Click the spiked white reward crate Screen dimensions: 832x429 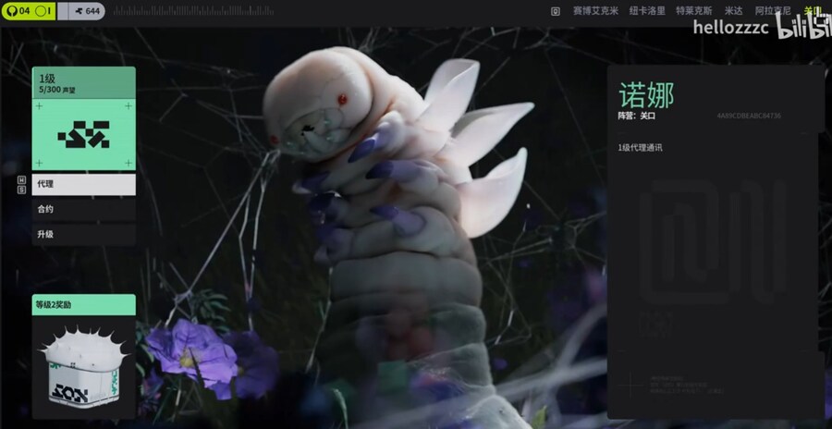click(83, 366)
